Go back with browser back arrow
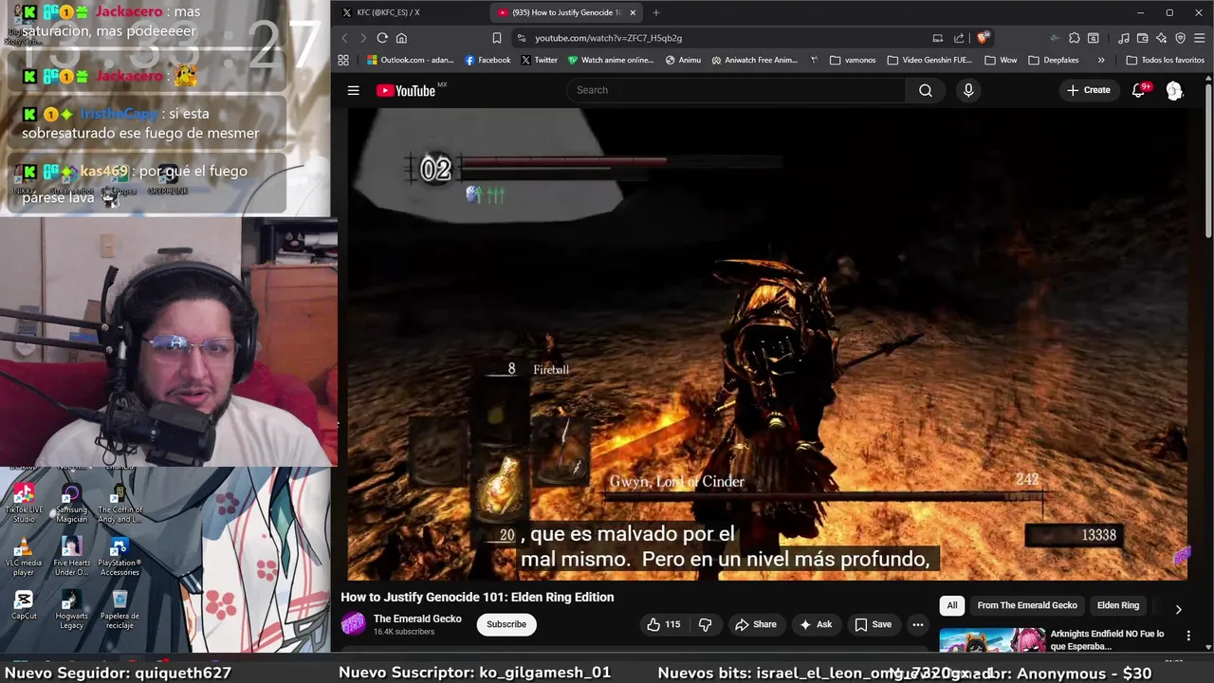This screenshot has width=1214, height=683. [344, 38]
